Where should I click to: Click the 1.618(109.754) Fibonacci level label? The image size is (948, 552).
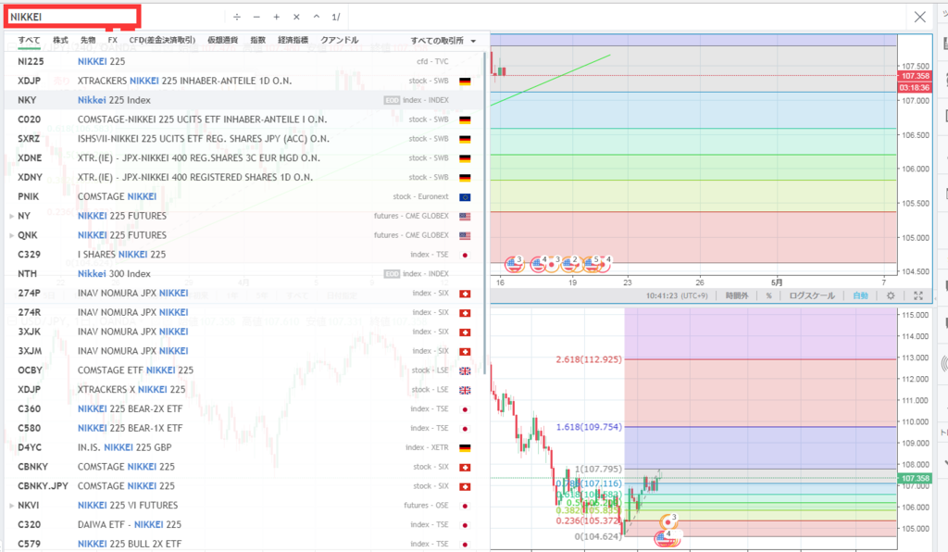click(x=589, y=427)
